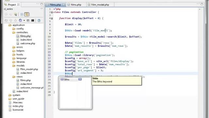Click the libraries folder icon
The image size is (209, 118).
(14, 62)
